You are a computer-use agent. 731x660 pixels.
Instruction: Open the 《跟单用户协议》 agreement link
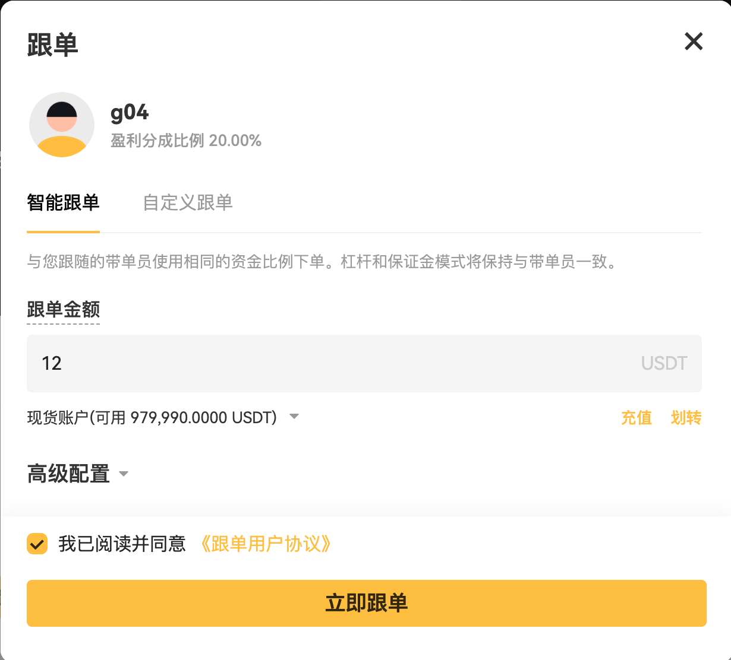coord(266,544)
